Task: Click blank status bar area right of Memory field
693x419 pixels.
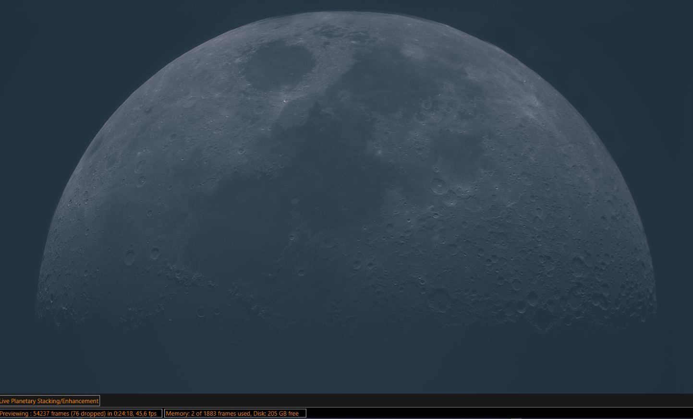Action: (480, 413)
